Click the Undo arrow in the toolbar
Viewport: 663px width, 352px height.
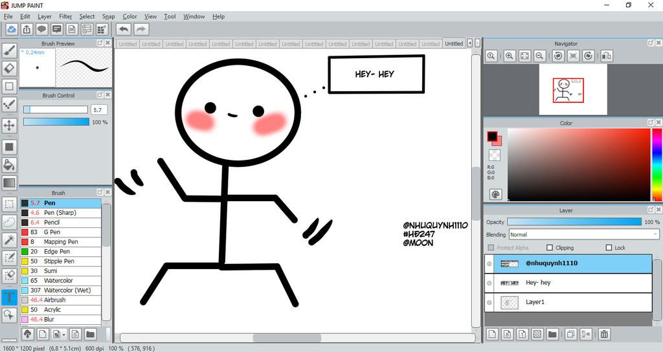(123, 29)
